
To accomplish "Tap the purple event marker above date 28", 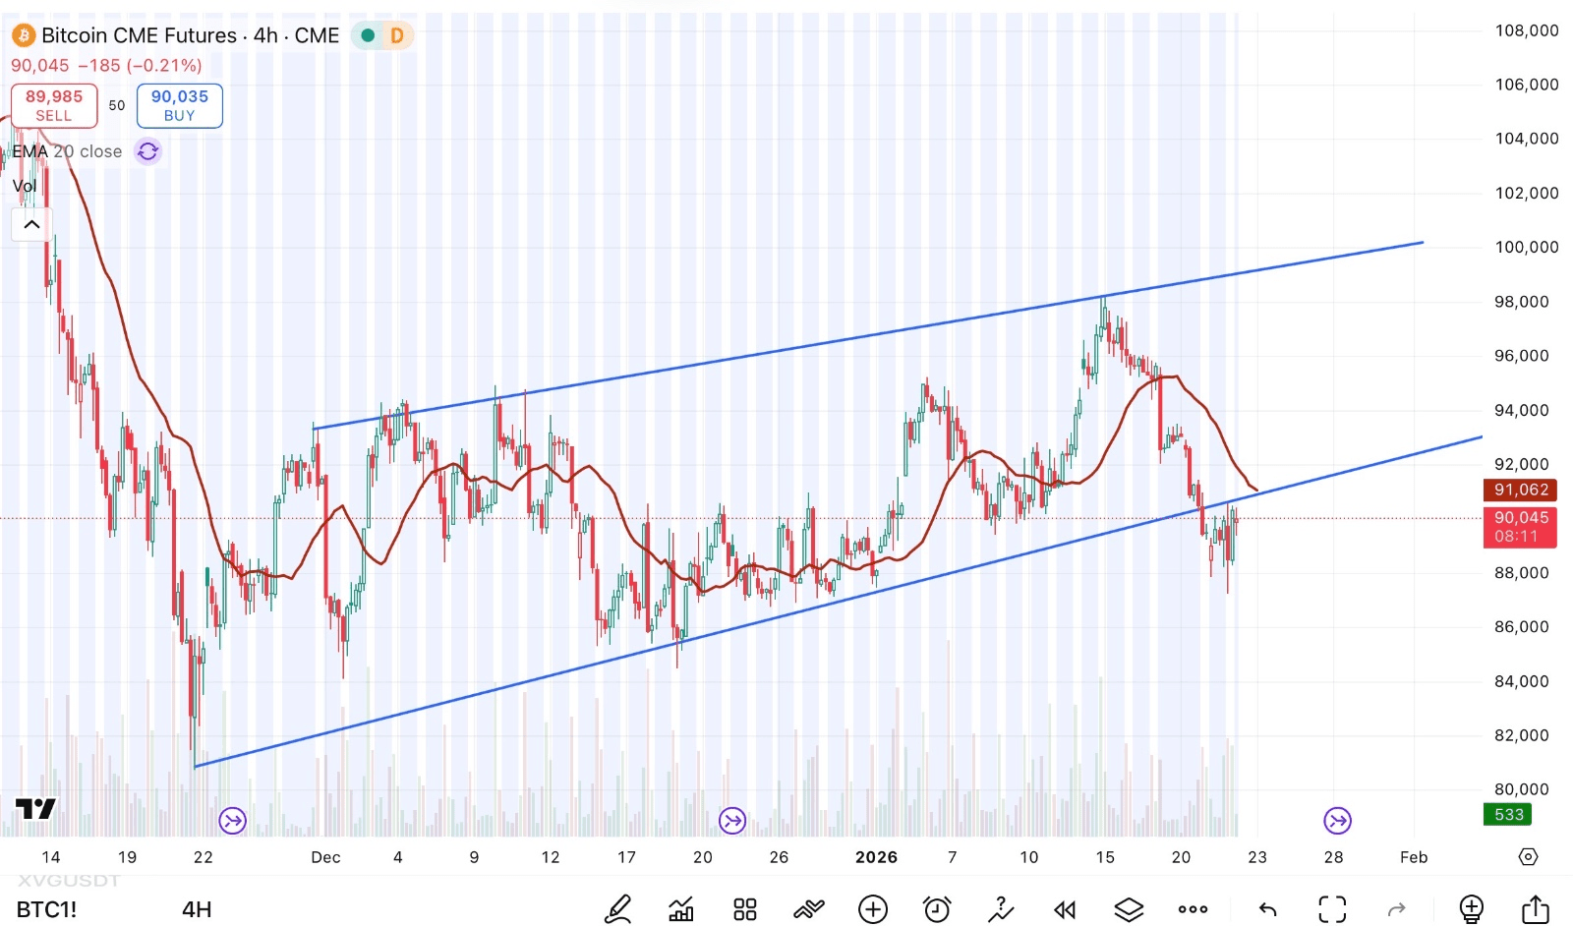I will coord(1337,820).
